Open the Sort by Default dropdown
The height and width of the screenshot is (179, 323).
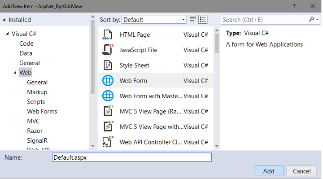[x=154, y=20]
